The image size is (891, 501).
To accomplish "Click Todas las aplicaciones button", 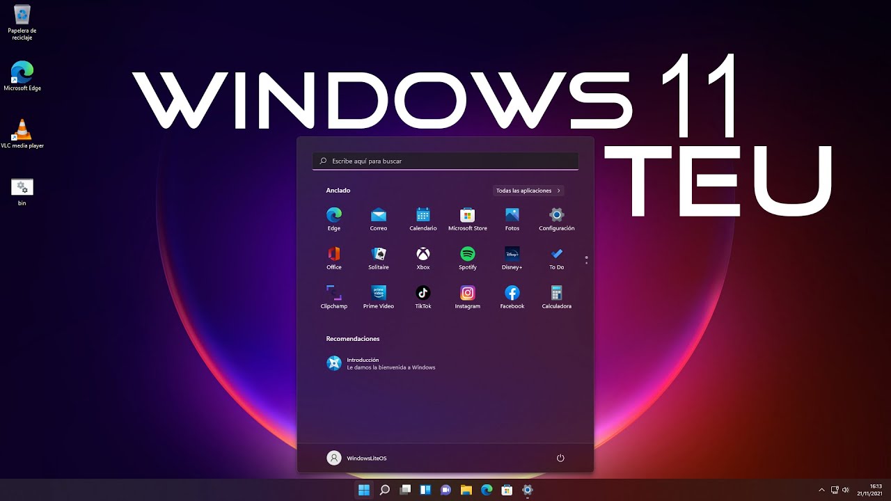I will [528, 191].
